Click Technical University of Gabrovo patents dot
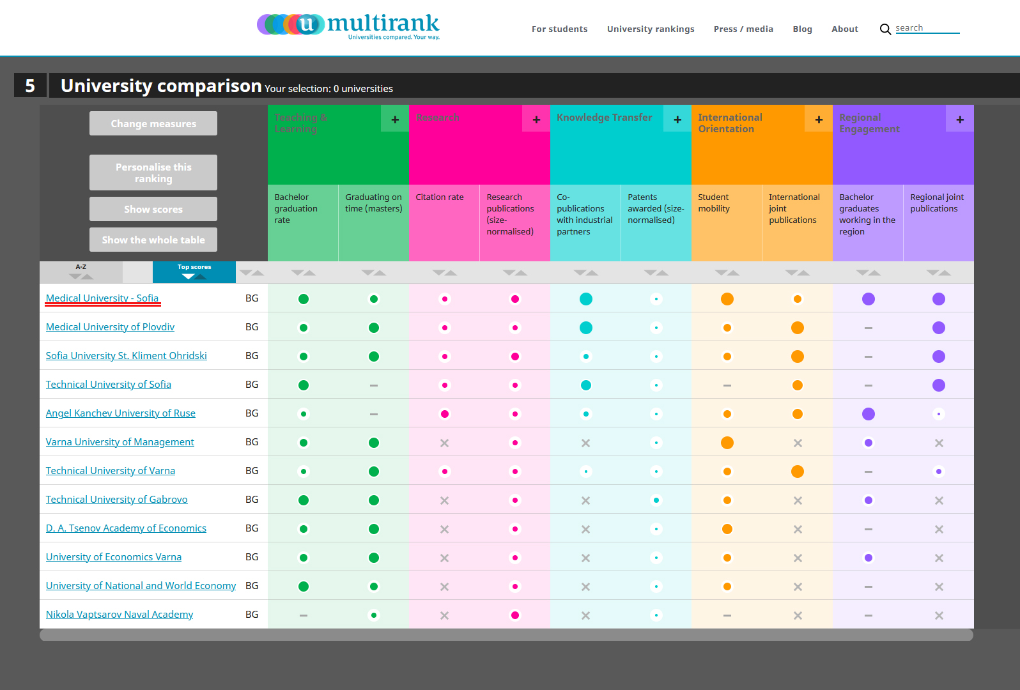The height and width of the screenshot is (690, 1020). tap(656, 500)
